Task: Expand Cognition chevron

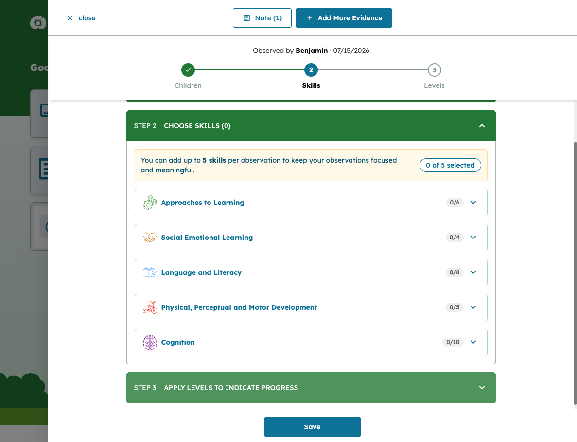Action: 473,342
